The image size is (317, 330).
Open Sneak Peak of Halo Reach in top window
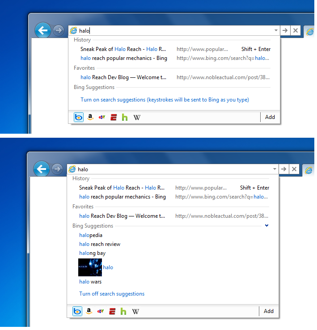[x=123, y=49]
